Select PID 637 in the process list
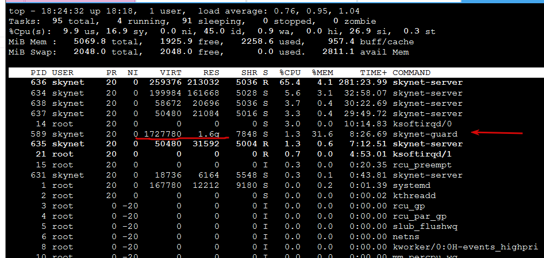The width and height of the screenshot is (544, 258). click(38, 113)
